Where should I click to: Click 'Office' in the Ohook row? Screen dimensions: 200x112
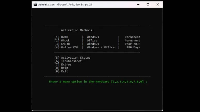(x=92, y=41)
